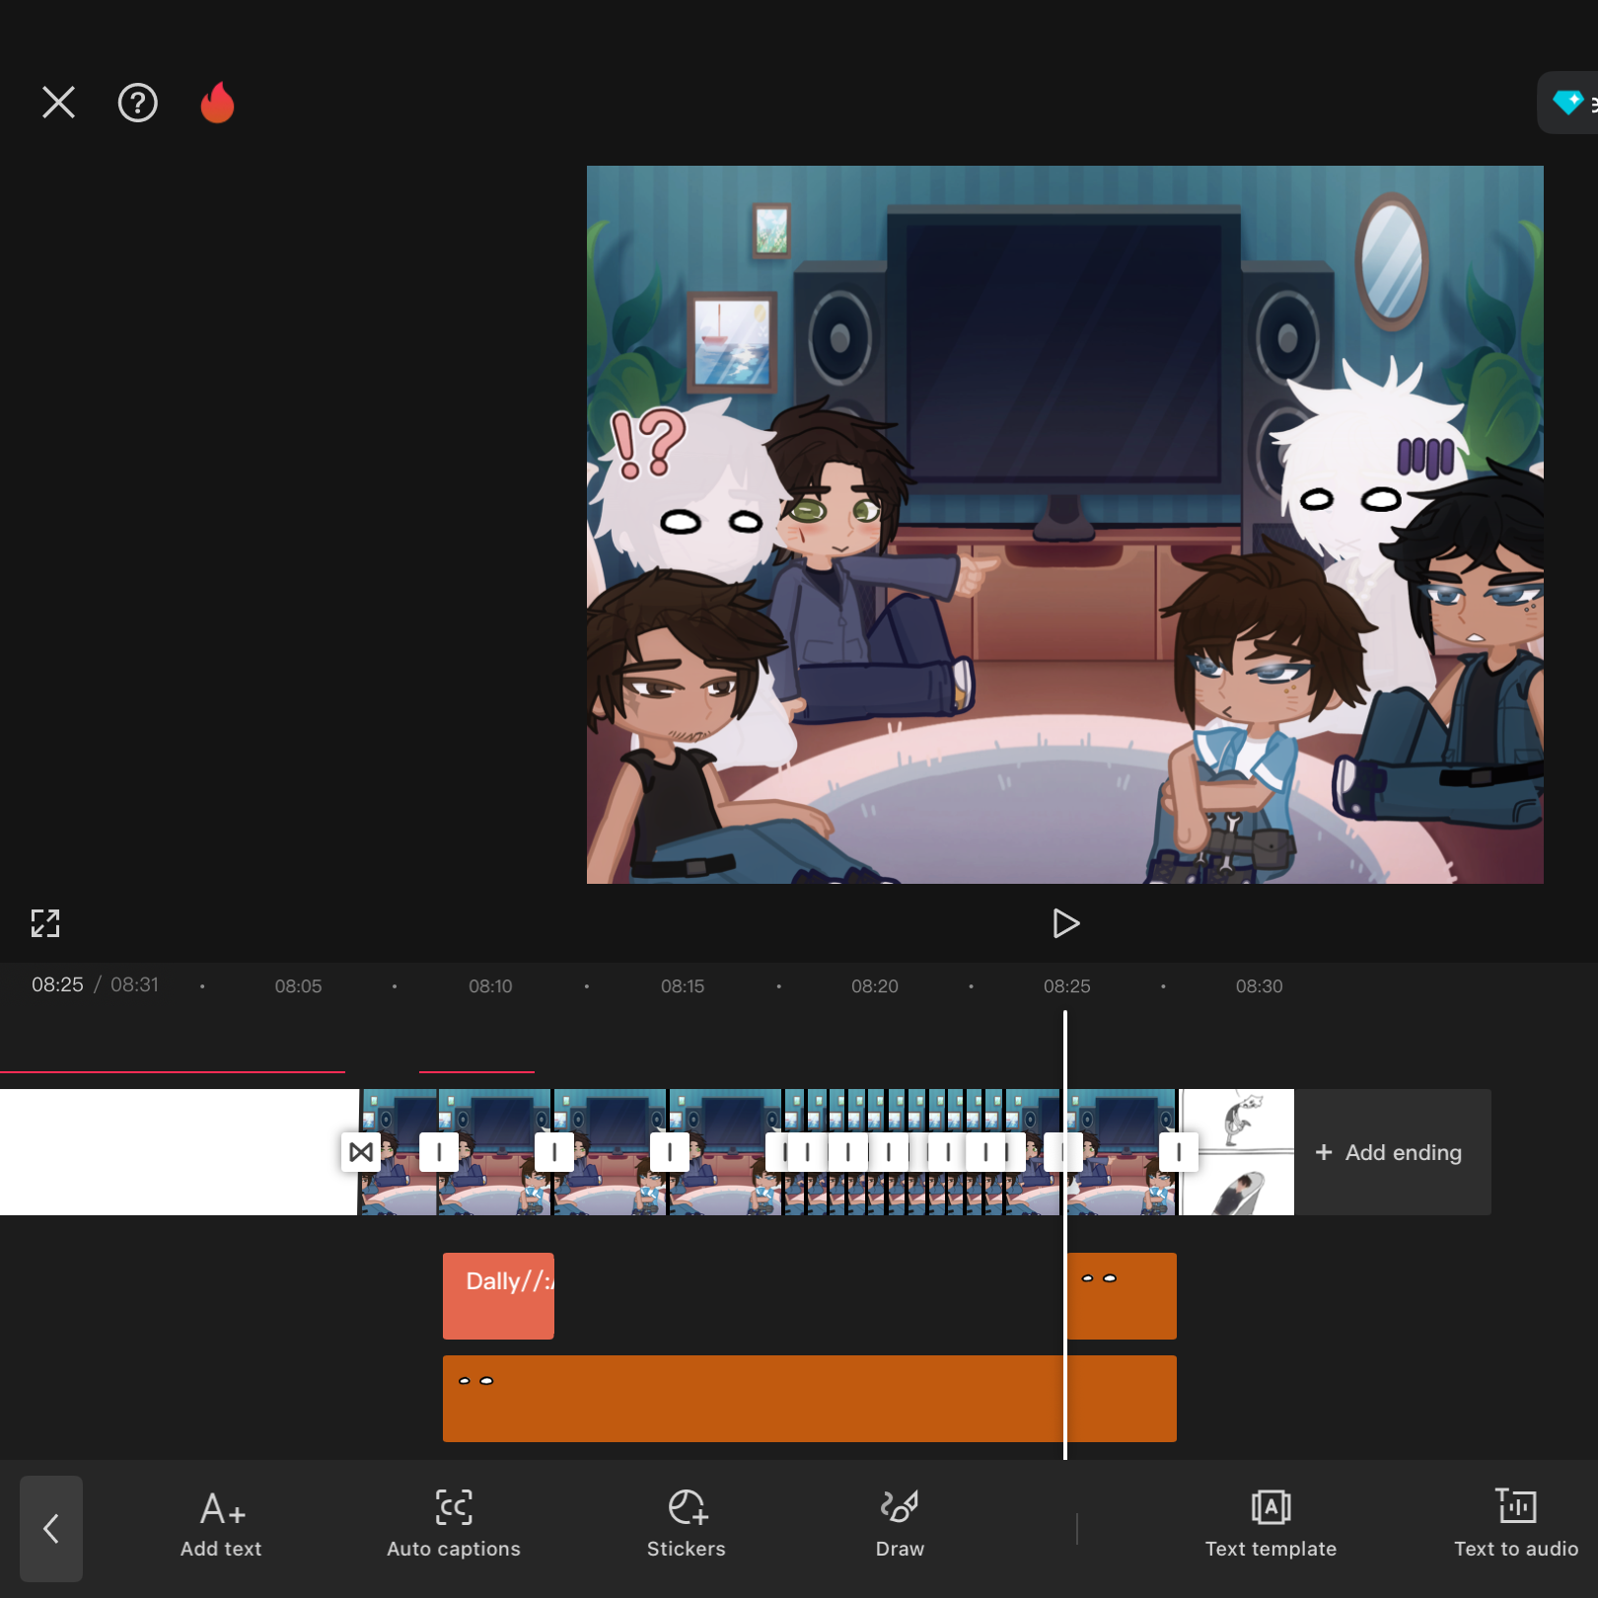Select the long orange sticker clip
Screen dimensions: 1598x1598
coord(809,1398)
